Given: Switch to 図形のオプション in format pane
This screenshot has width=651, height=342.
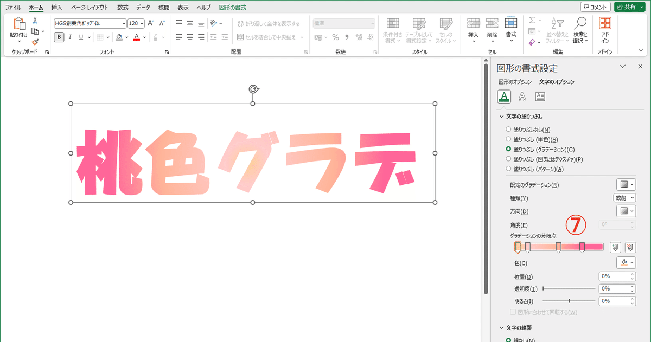Looking at the screenshot, I should [x=515, y=82].
